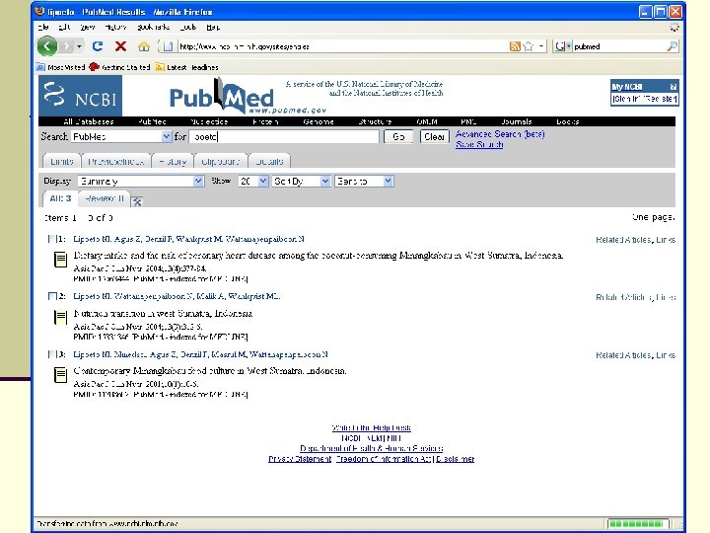Screen dimensions: 710x533
Task: Tick the checkbox for result 1
Action: tap(52, 239)
